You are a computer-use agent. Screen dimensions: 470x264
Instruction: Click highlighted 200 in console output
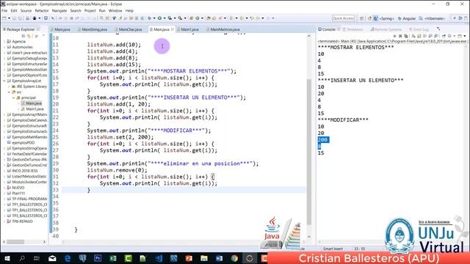323,140
